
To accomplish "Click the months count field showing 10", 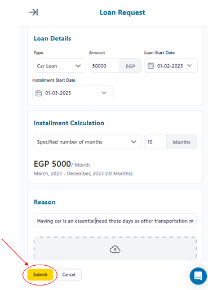I will tap(156, 142).
